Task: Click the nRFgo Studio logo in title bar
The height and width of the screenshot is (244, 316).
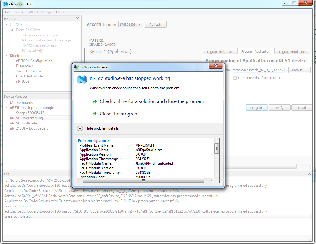Action: click(x=5, y=4)
